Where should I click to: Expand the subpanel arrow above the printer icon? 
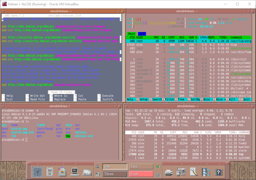(x=169, y=164)
